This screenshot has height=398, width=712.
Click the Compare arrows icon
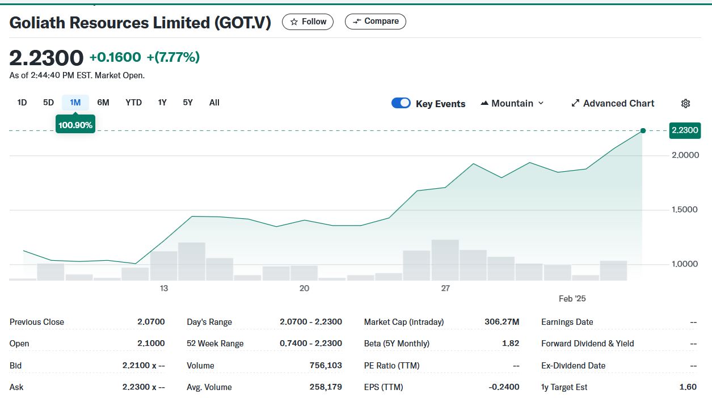pyautogui.click(x=357, y=22)
